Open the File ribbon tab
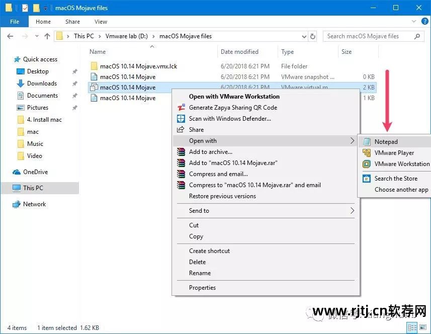Viewport: 431px width, 334px height. click(x=14, y=22)
